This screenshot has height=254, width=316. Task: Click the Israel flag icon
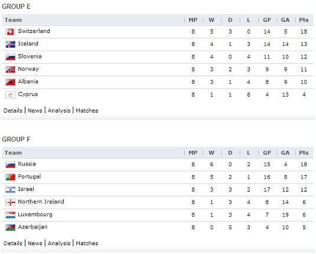[x=10, y=190]
